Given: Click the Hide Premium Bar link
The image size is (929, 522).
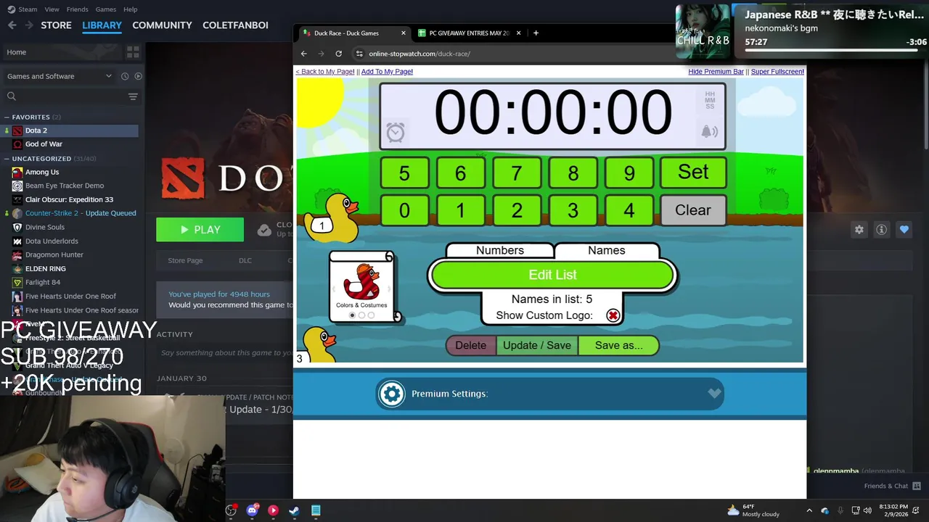Looking at the screenshot, I should (716, 72).
